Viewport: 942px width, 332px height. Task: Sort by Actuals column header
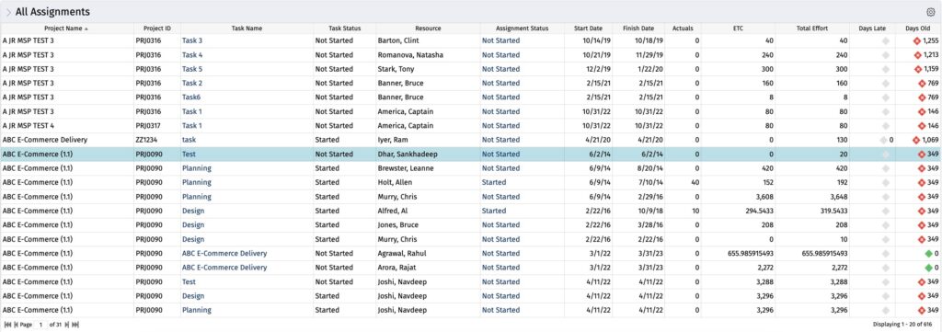pyautogui.click(x=684, y=29)
